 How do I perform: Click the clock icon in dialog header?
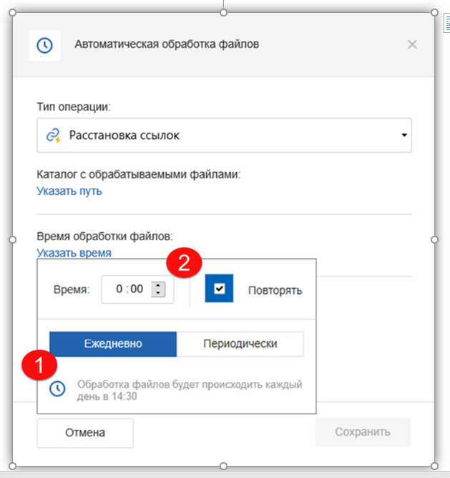(x=44, y=45)
